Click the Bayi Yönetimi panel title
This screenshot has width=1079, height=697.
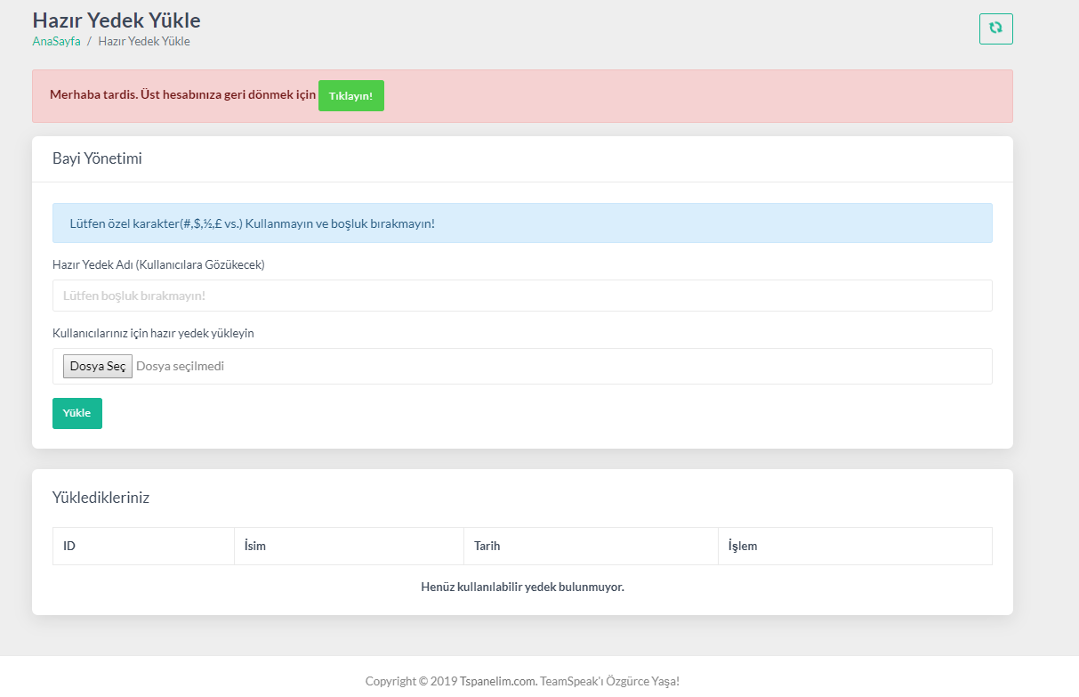tap(97, 158)
